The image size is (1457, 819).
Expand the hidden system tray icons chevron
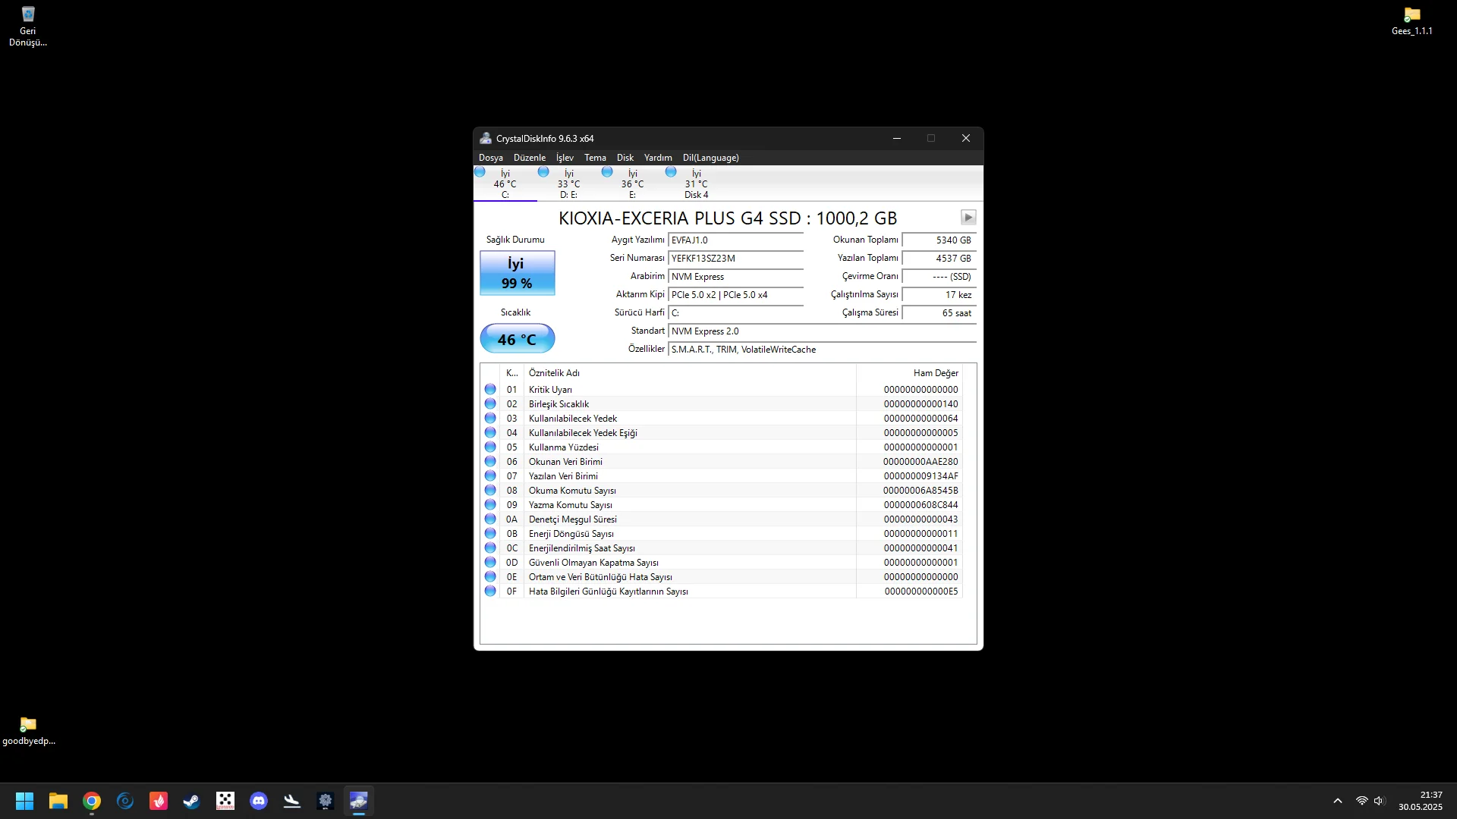pos(1338,801)
